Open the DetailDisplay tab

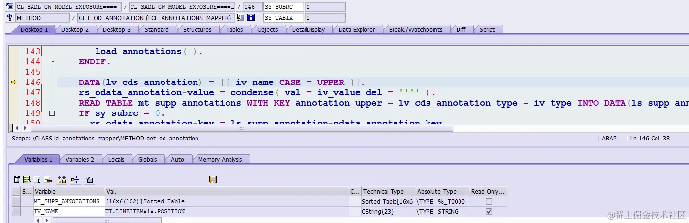point(308,29)
